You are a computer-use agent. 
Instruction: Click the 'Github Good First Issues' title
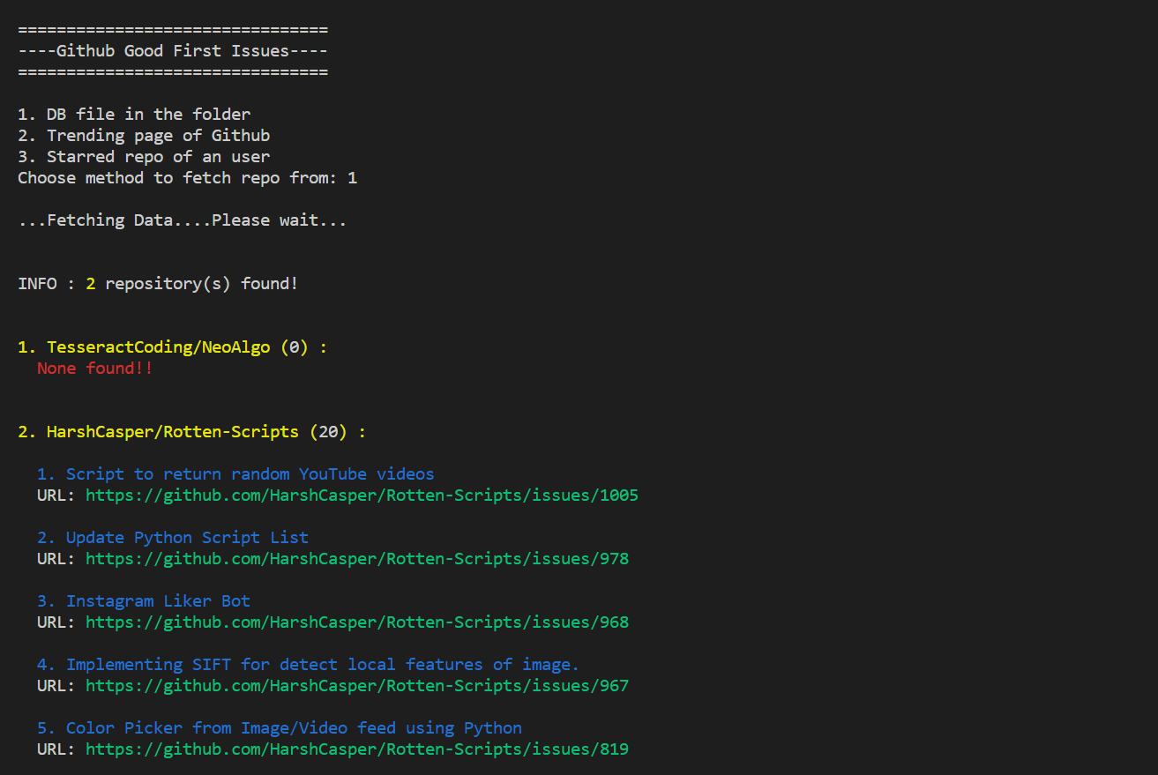coord(173,51)
